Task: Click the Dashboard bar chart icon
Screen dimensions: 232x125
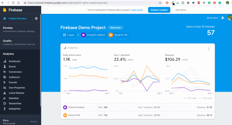Action: (5, 61)
